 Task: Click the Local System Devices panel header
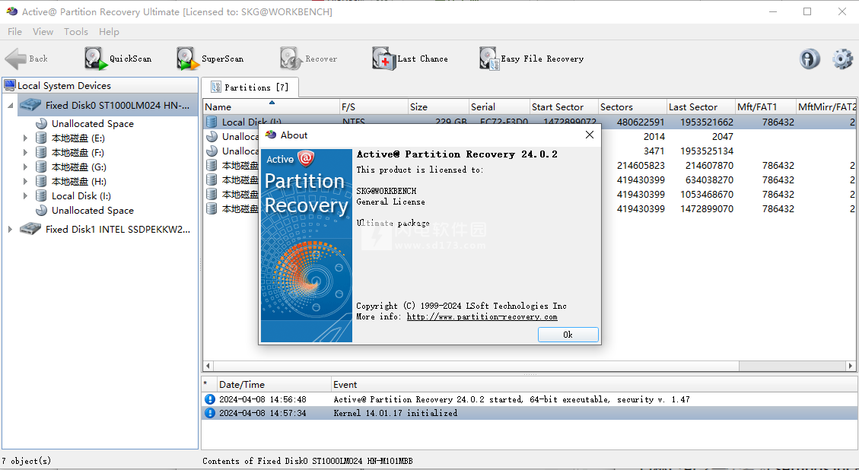pyautogui.click(x=100, y=85)
